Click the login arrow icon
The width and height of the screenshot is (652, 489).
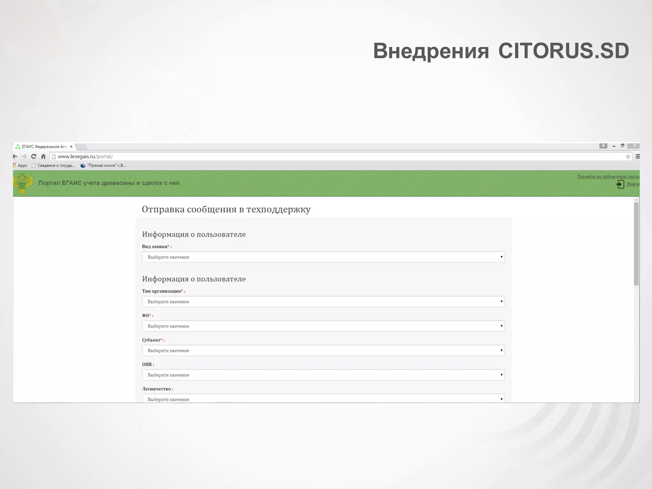click(620, 184)
